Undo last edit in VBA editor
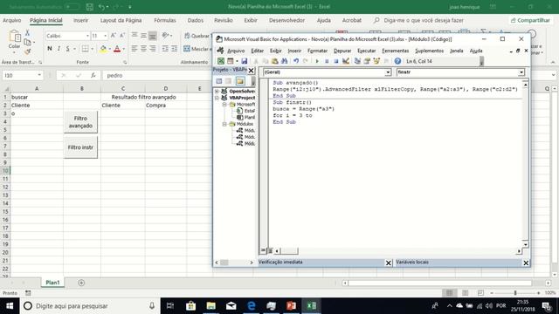 click(296, 61)
